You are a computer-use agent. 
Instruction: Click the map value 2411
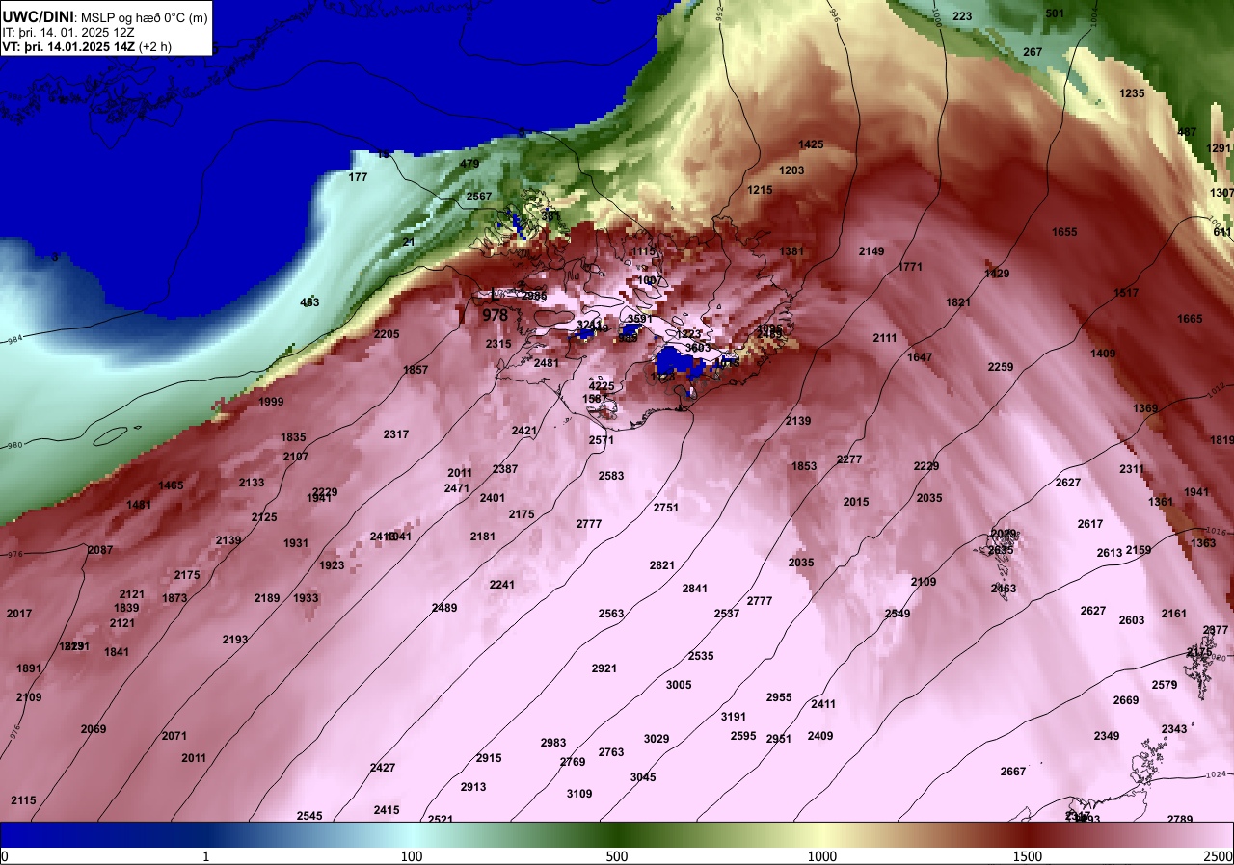(x=823, y=704)
